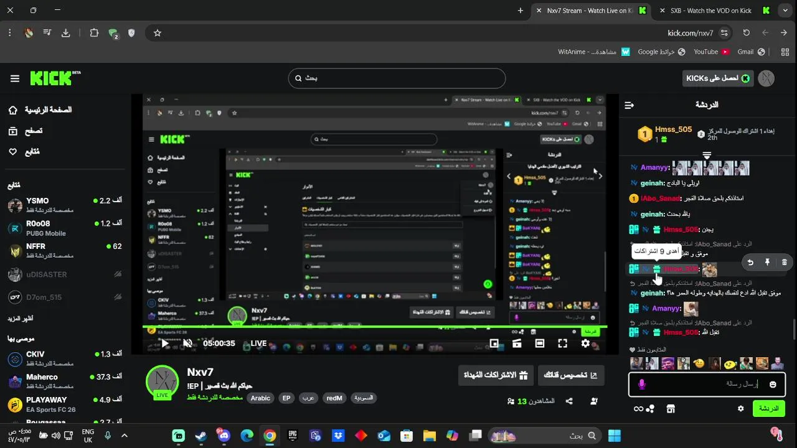Delete the hovered Hmss_505 chat message

pyautogui.click(x=784, y=263)
